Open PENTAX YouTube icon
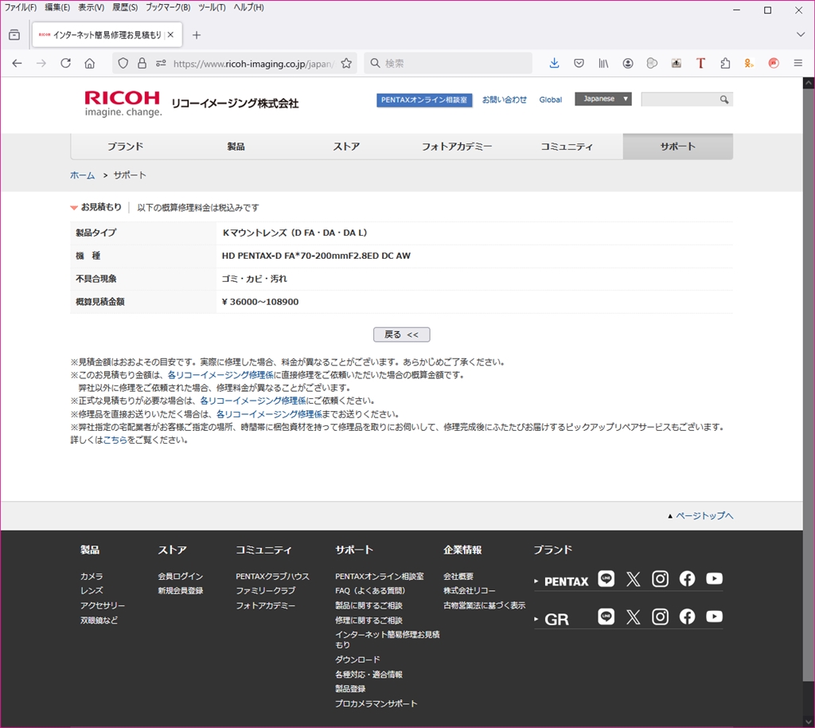Screen dimensions: 815x728 [714, 579]
